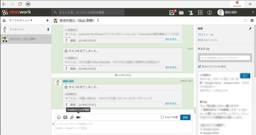Open プロフィール link
The image size is (256, 135).
(x=205, y=34)
